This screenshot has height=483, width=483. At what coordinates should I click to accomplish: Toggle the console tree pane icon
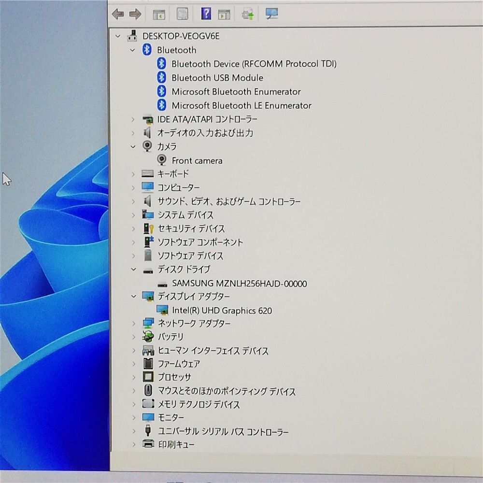click(159, 14)
